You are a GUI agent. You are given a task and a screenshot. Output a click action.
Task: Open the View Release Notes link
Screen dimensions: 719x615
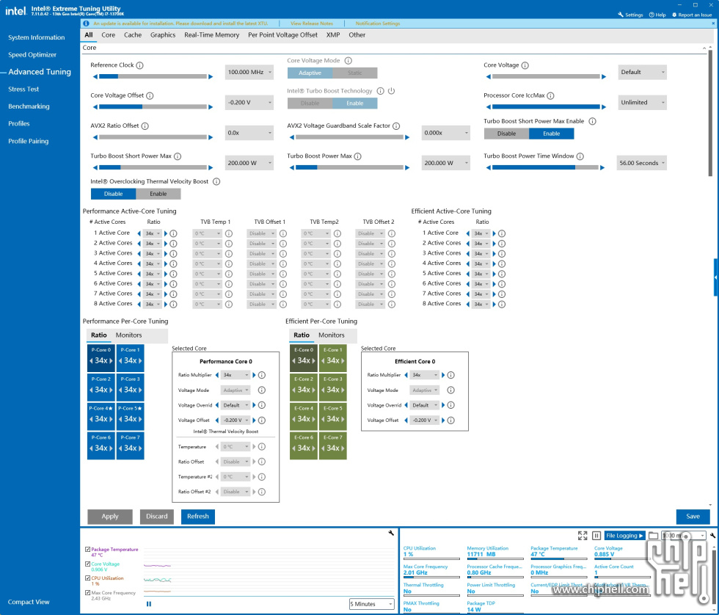[312, 23]
